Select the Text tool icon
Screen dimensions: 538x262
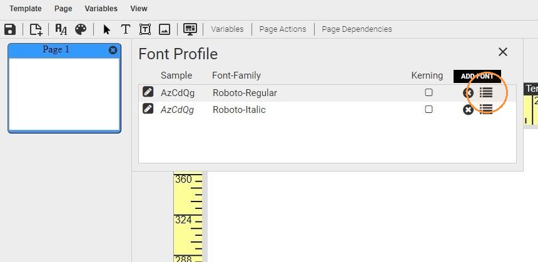[x=126, y=29]
